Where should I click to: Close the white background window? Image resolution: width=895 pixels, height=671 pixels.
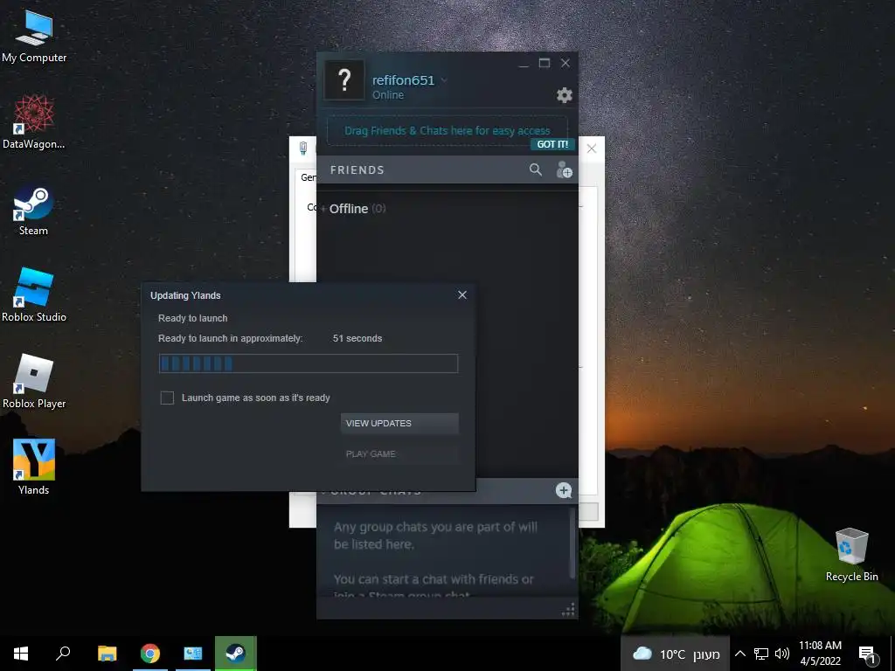(x=592, y=149)
